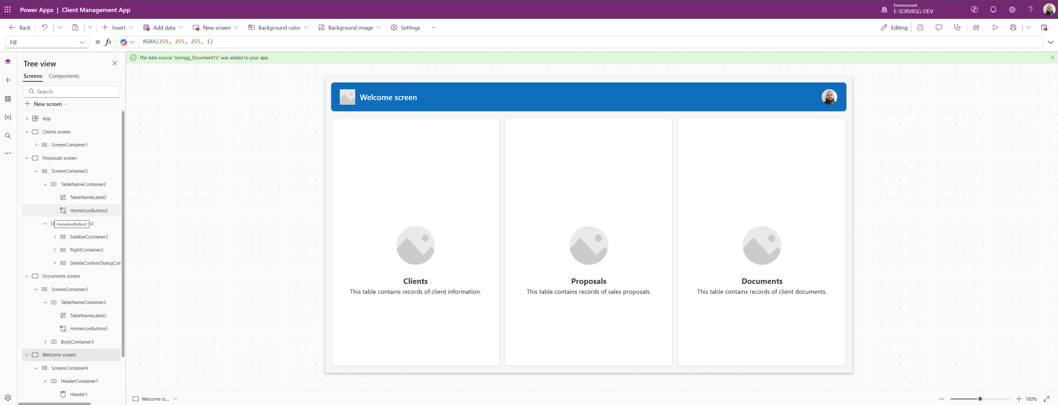Click the Share app icon

click(x=976, y=27)
